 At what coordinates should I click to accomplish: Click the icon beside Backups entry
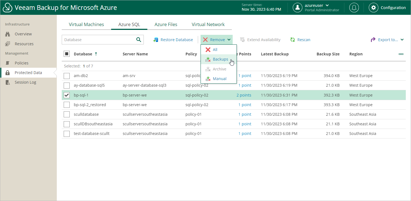pos(208,59)
